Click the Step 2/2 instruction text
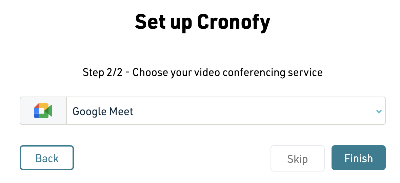Image resolution: width=400 pixels, height=183 pixels. (x=203, y=73)
